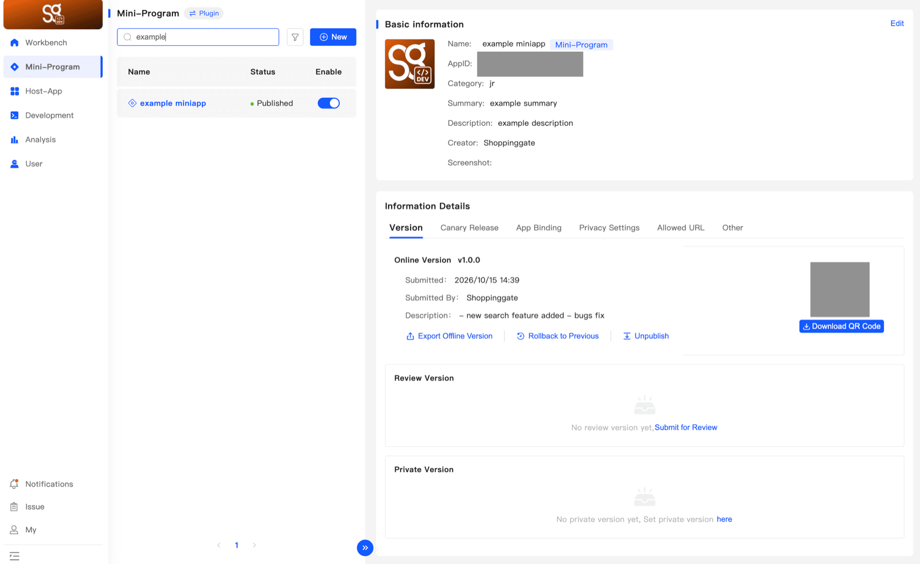The width and height of the screenshot is (920, 564).
Task: Select Mini-Program in the sidebar
Action: click(x=52, y=67)
